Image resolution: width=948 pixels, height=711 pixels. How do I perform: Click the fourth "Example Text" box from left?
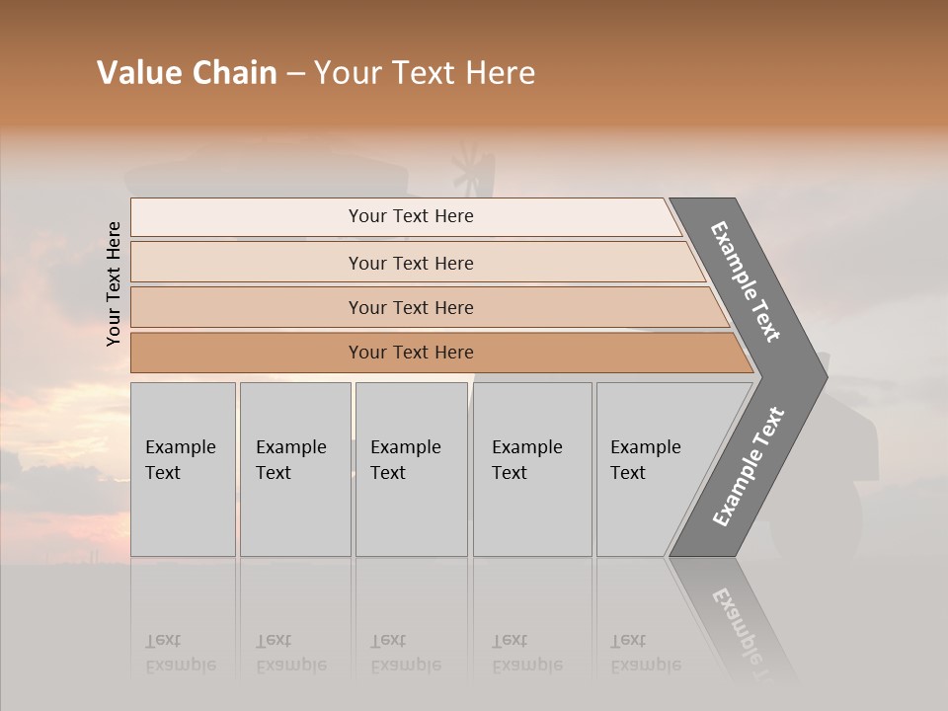point(532,469)
